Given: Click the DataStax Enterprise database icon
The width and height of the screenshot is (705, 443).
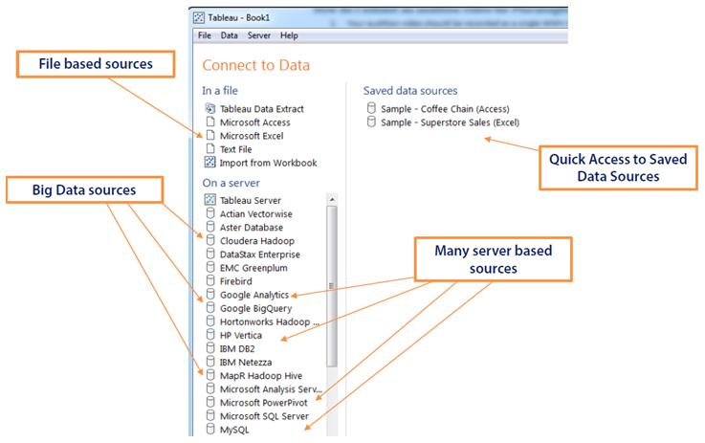Looking at the screenshot, I should coord(210,254).
